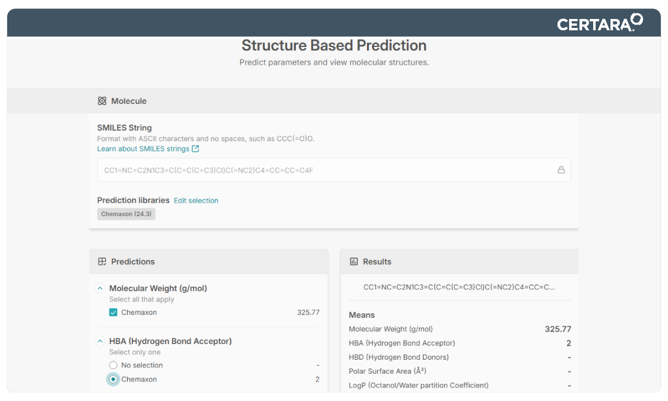
Task: Open Learn about SMILES strings link
Action: [x=143, y=149]
